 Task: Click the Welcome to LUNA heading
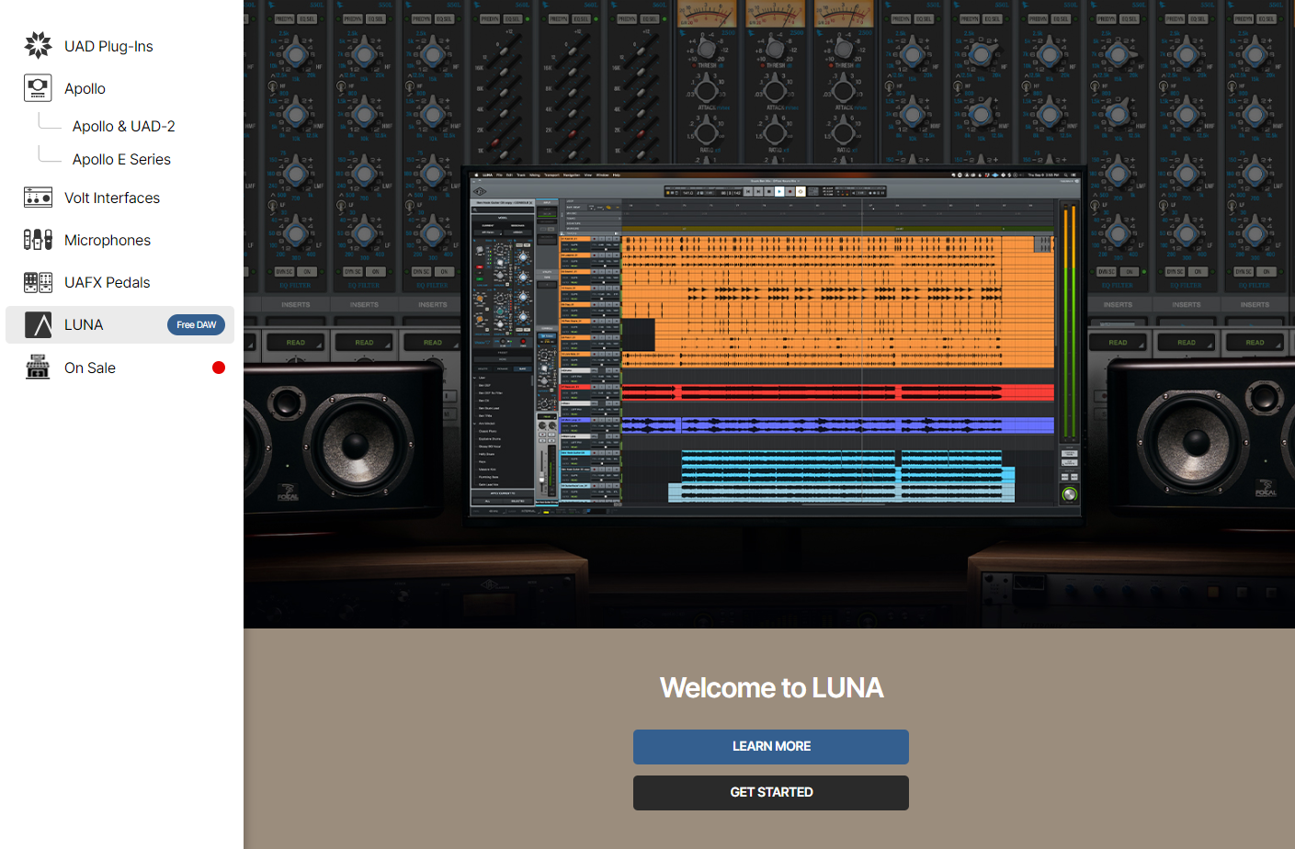(x=771, y=687)
